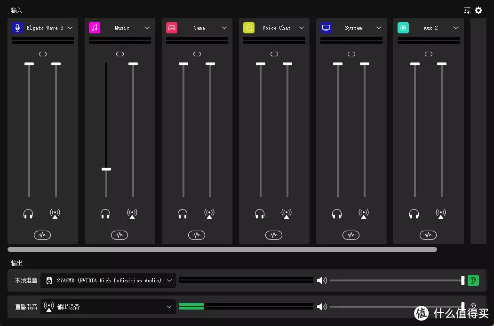This screenshot has height=326, width=494.
Task: Mute Aux 2 headphone monitor
Action: click(414, 214)
